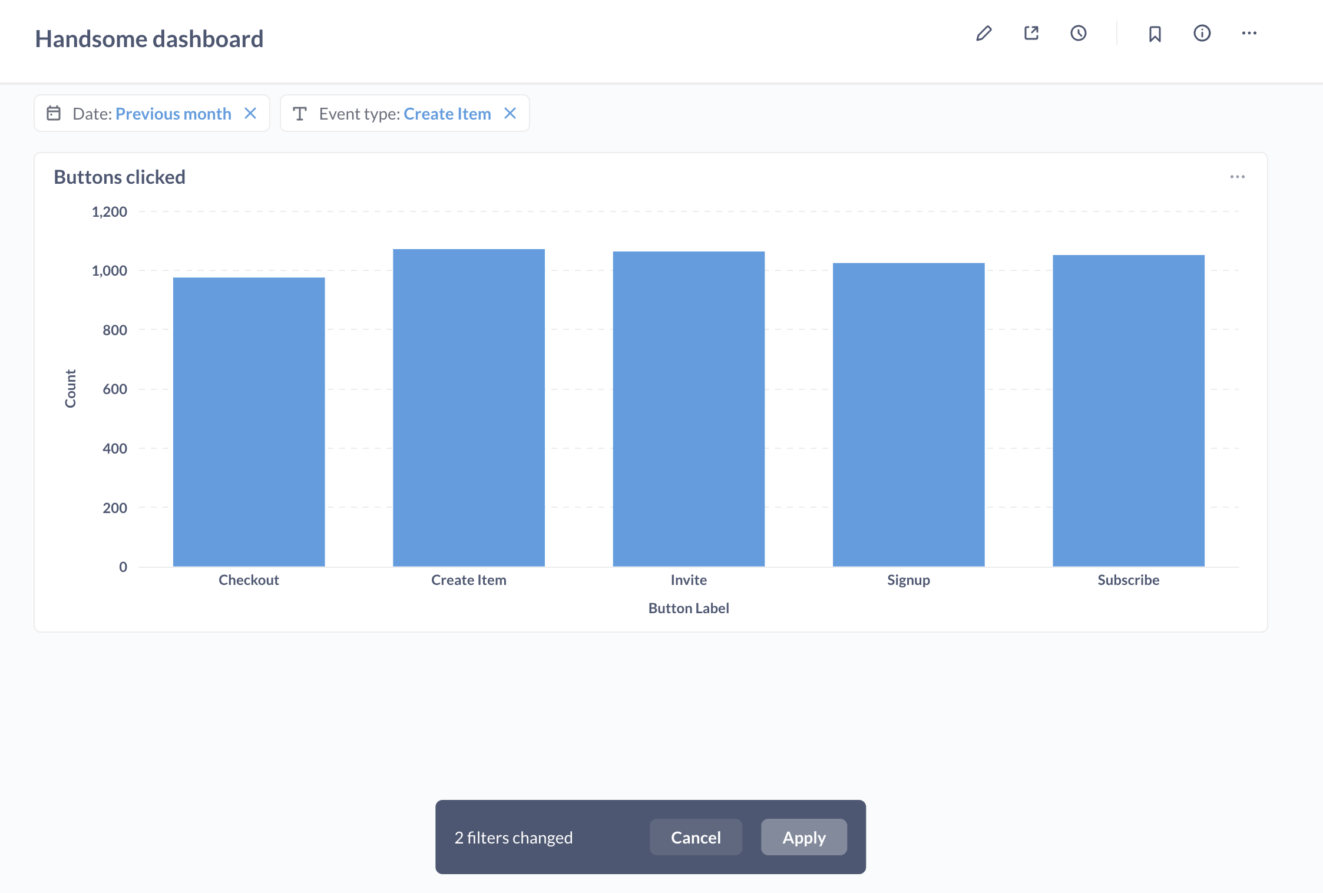Click the Handsome dashboard title

coord(149,38)
